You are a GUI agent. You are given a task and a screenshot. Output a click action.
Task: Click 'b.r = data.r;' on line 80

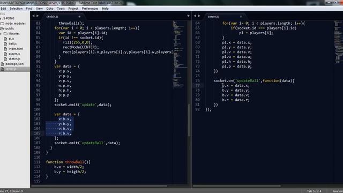pos(236,100)
